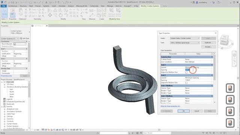The image size is (240, 135).
Task: Click the drawing area horizontal scrollbar thumb
Action: tap(159, 130)
